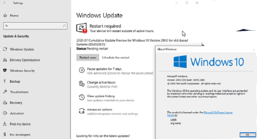Image resolution: width=257 pixels, height=139 pixels.
Task: Click the KB4568831 cumulative update text
Action: point(132,42)
